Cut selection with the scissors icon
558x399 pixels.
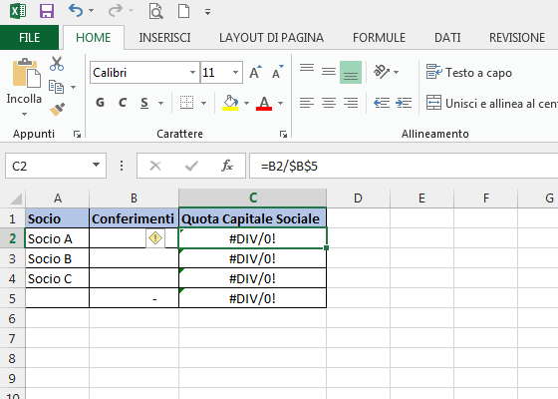pos(57,64)
